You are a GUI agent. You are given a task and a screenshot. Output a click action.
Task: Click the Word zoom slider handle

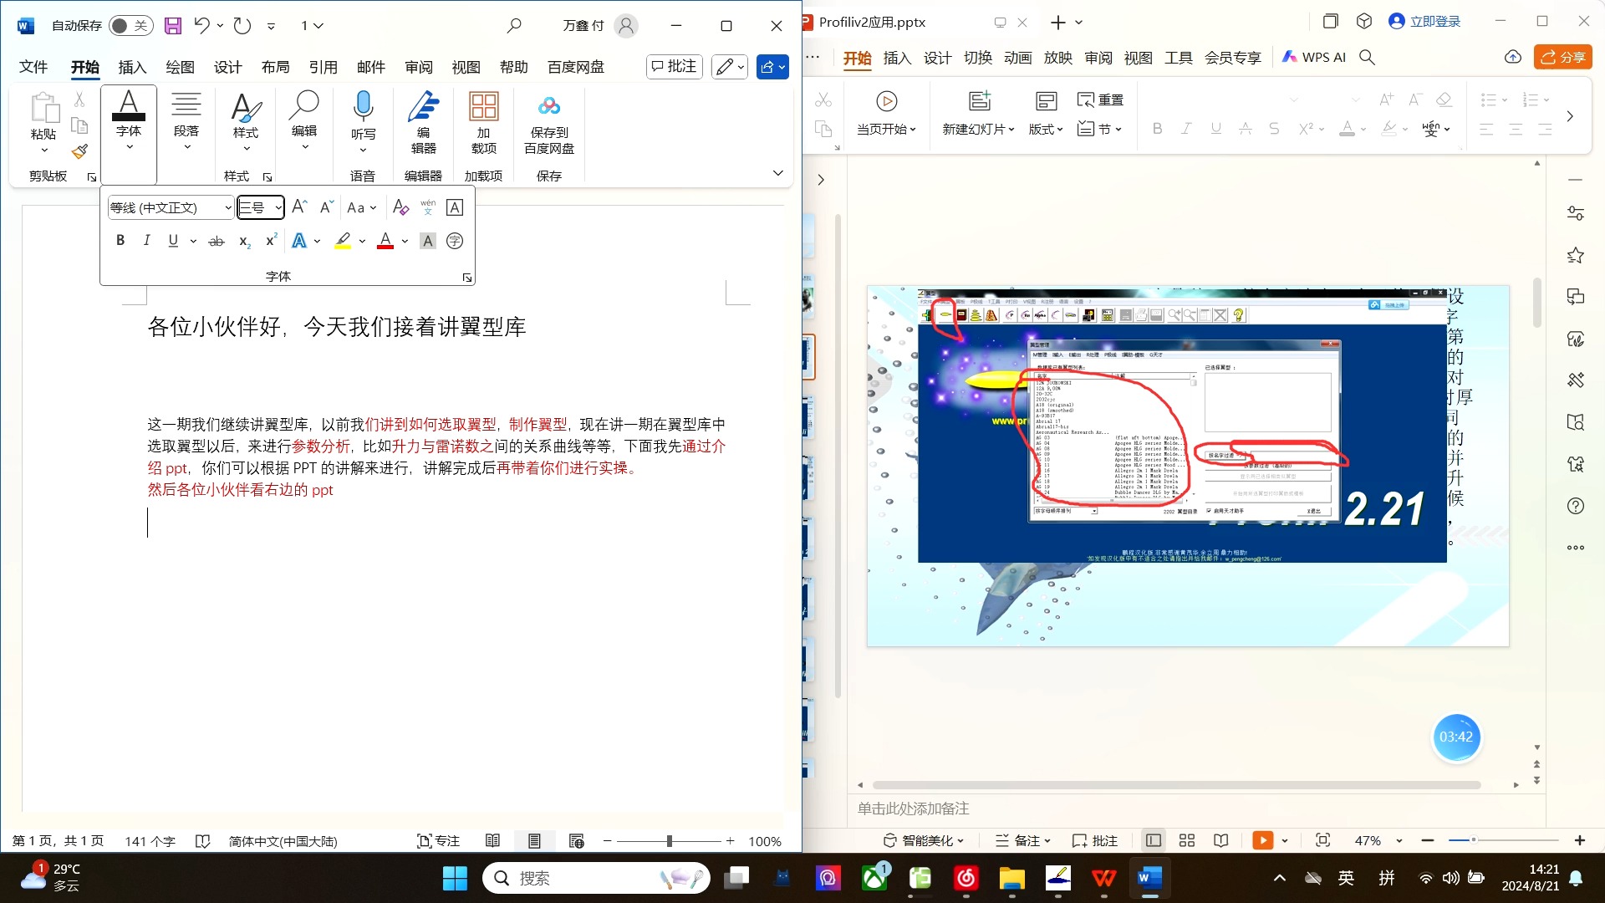(669, 841)
